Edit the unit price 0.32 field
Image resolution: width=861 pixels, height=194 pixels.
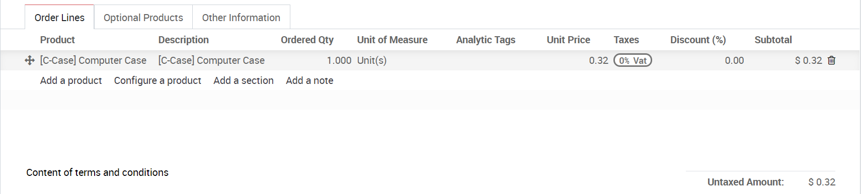(x=577, y=60)
